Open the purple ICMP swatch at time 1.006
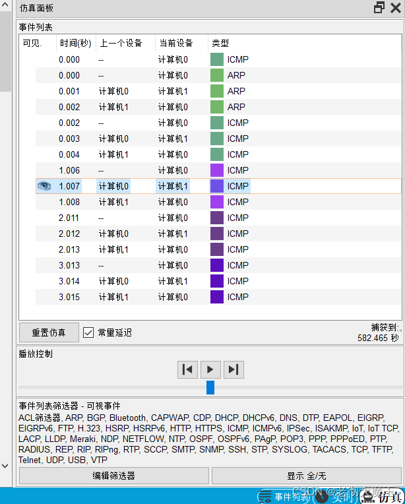 (x=217, y=170)
